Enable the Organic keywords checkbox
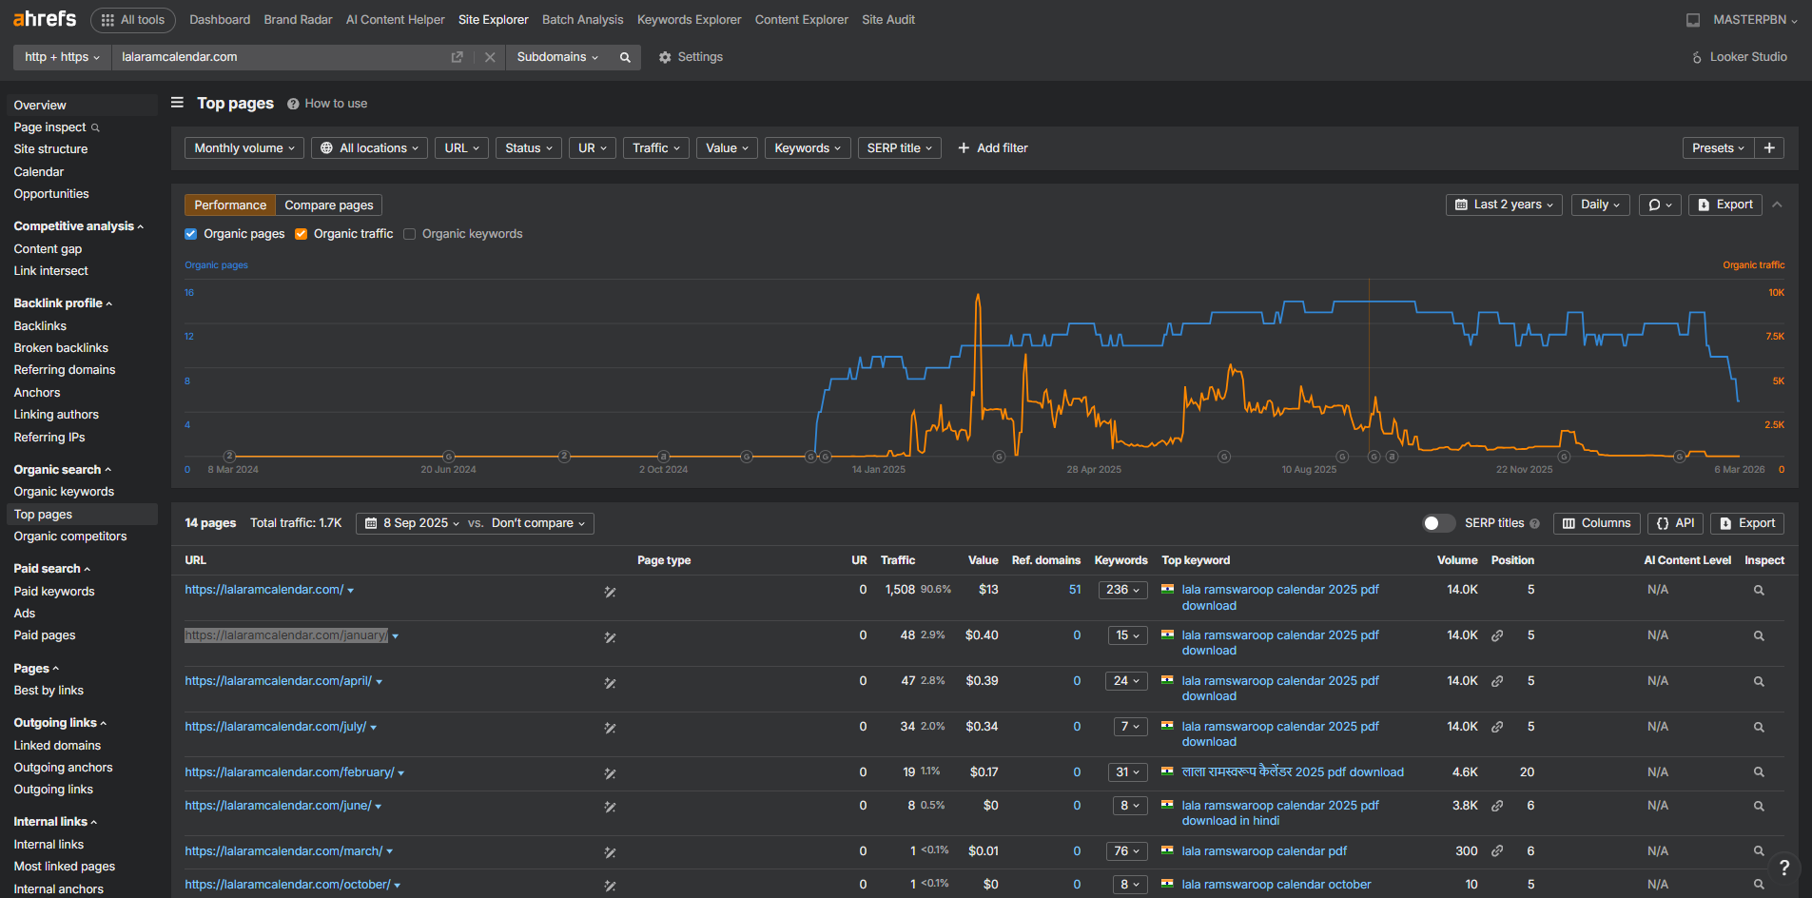 point(410,234)
